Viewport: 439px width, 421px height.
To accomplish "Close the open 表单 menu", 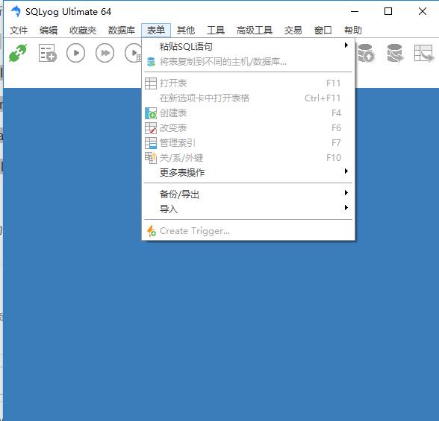I will click(x=156, y=30).
